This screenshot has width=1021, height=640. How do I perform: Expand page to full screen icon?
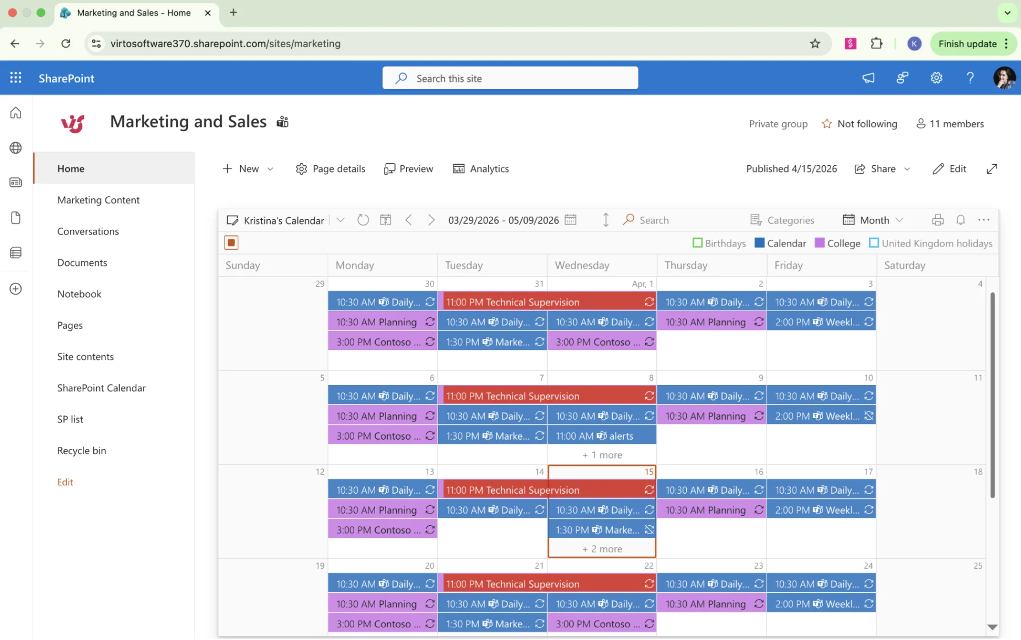[x=992, y=169]
